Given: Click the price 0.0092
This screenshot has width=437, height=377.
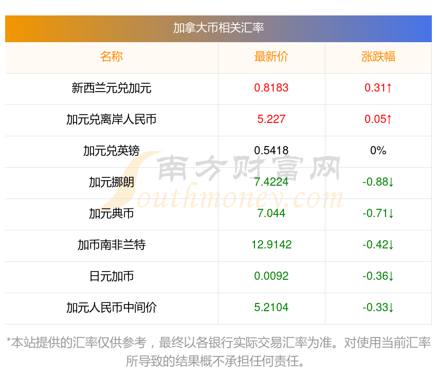Looking at the screenshot, I should [271, 276].
